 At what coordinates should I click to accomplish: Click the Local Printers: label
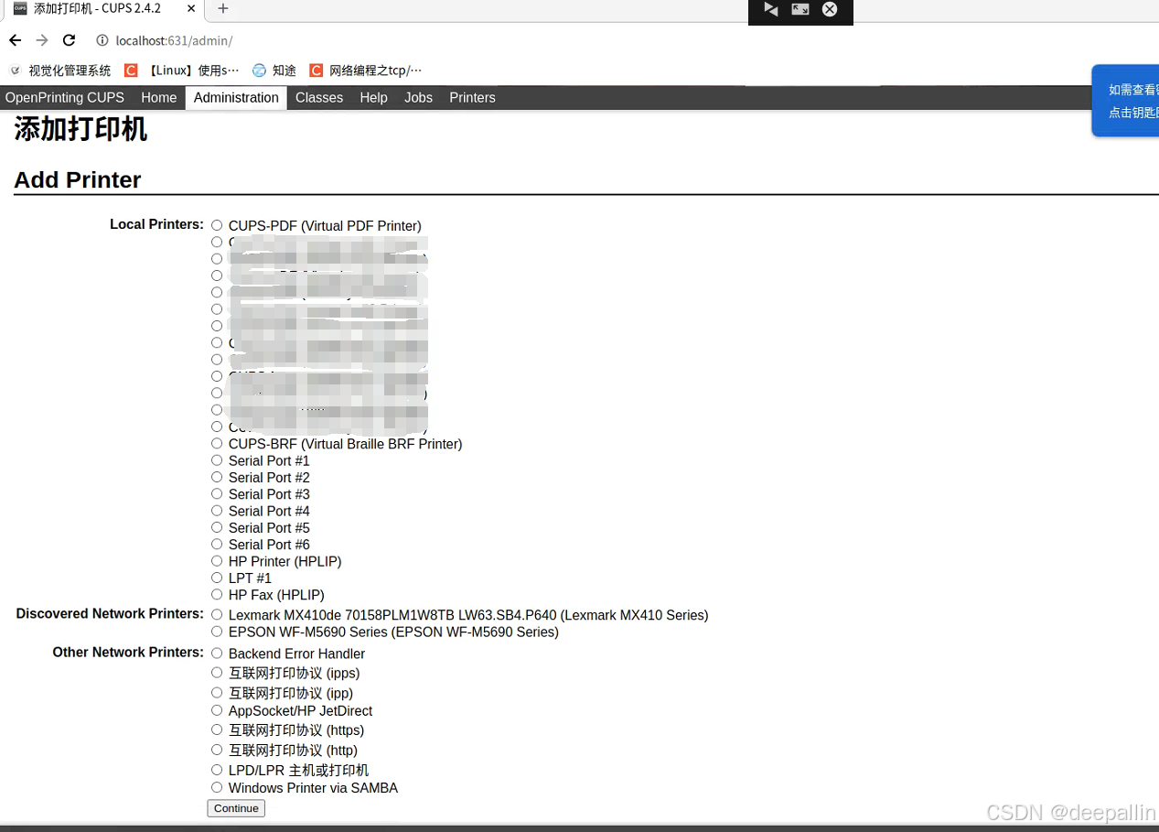tap(156, 224)
